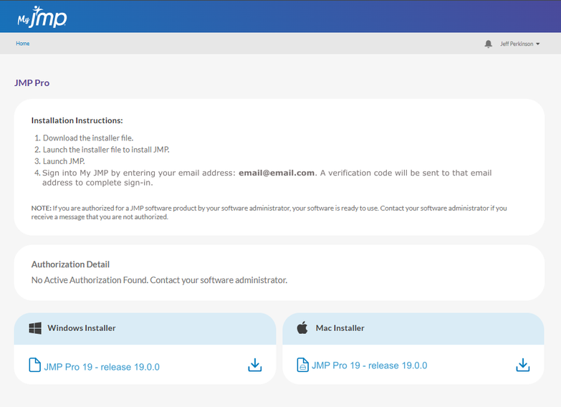Open the notifications bell
Viewport: 561px width, 407px height.
(488, 44)
